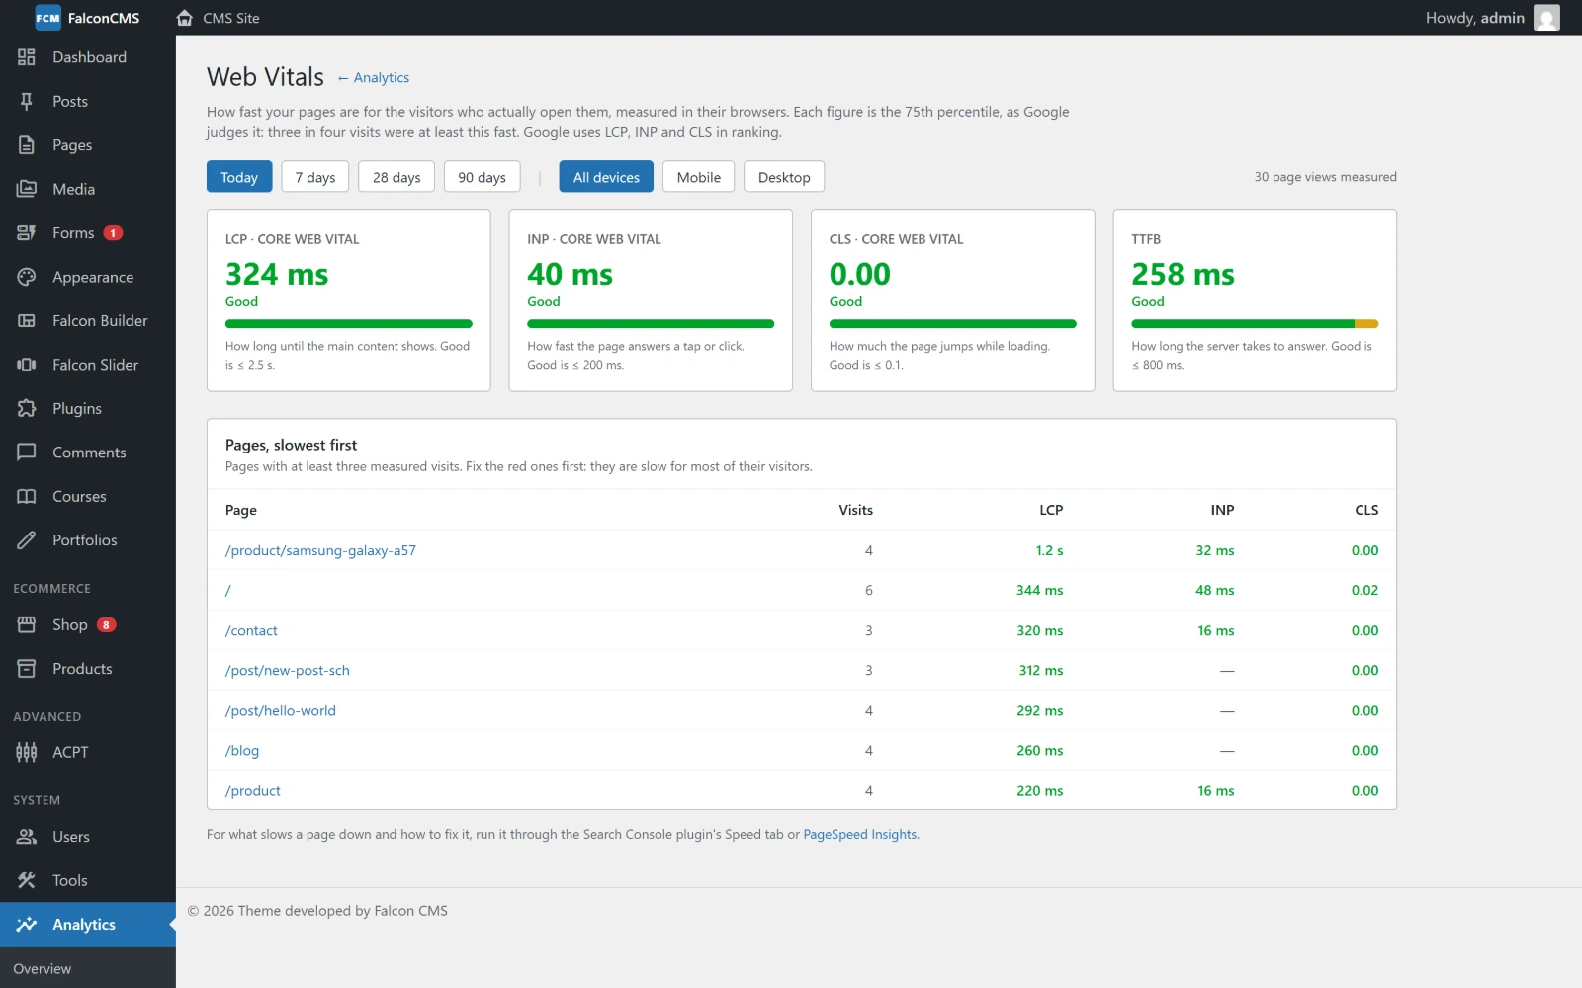This screenshot has height=988, width=1582.
Task: Click the Falcon Slider icon
Action: point(27,365)
